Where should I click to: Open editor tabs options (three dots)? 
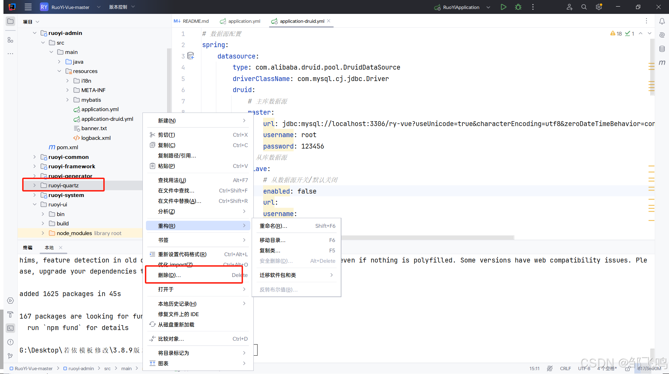click(x=646, y=21)
